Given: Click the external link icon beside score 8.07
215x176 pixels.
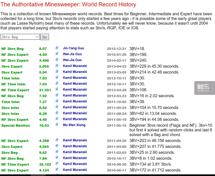Looking at the screenshot, I should coord(57,48).
